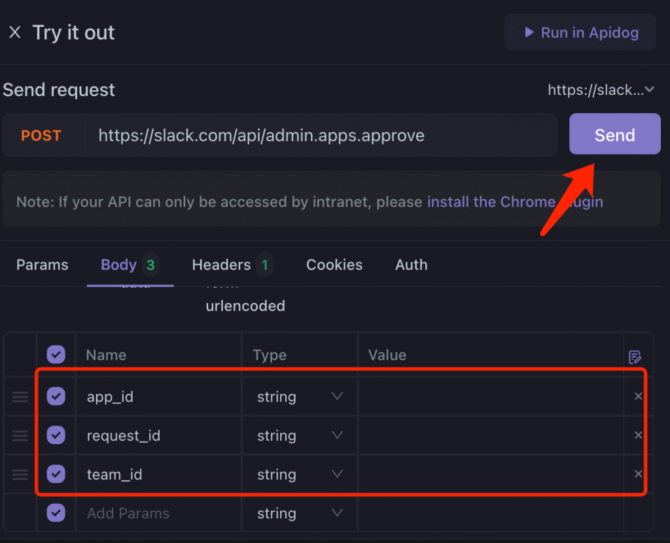Screen dimensions: 670x543
Task: Grab the drag handle beside app_id
Action: click(x=19, y=396)
